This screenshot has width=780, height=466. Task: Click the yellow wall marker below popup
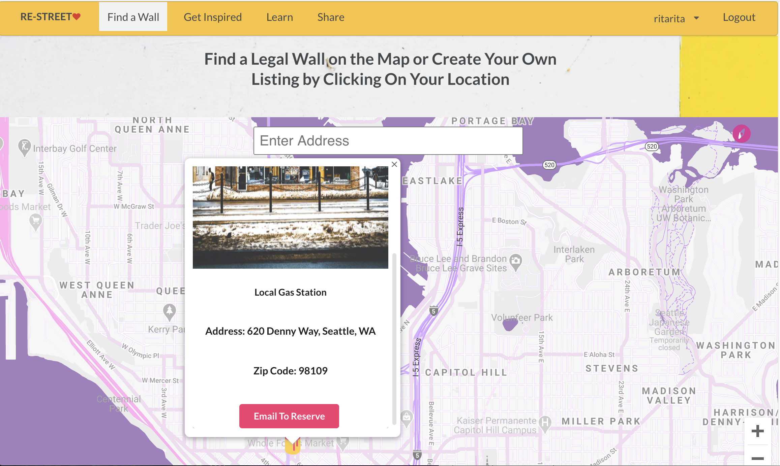293,446
